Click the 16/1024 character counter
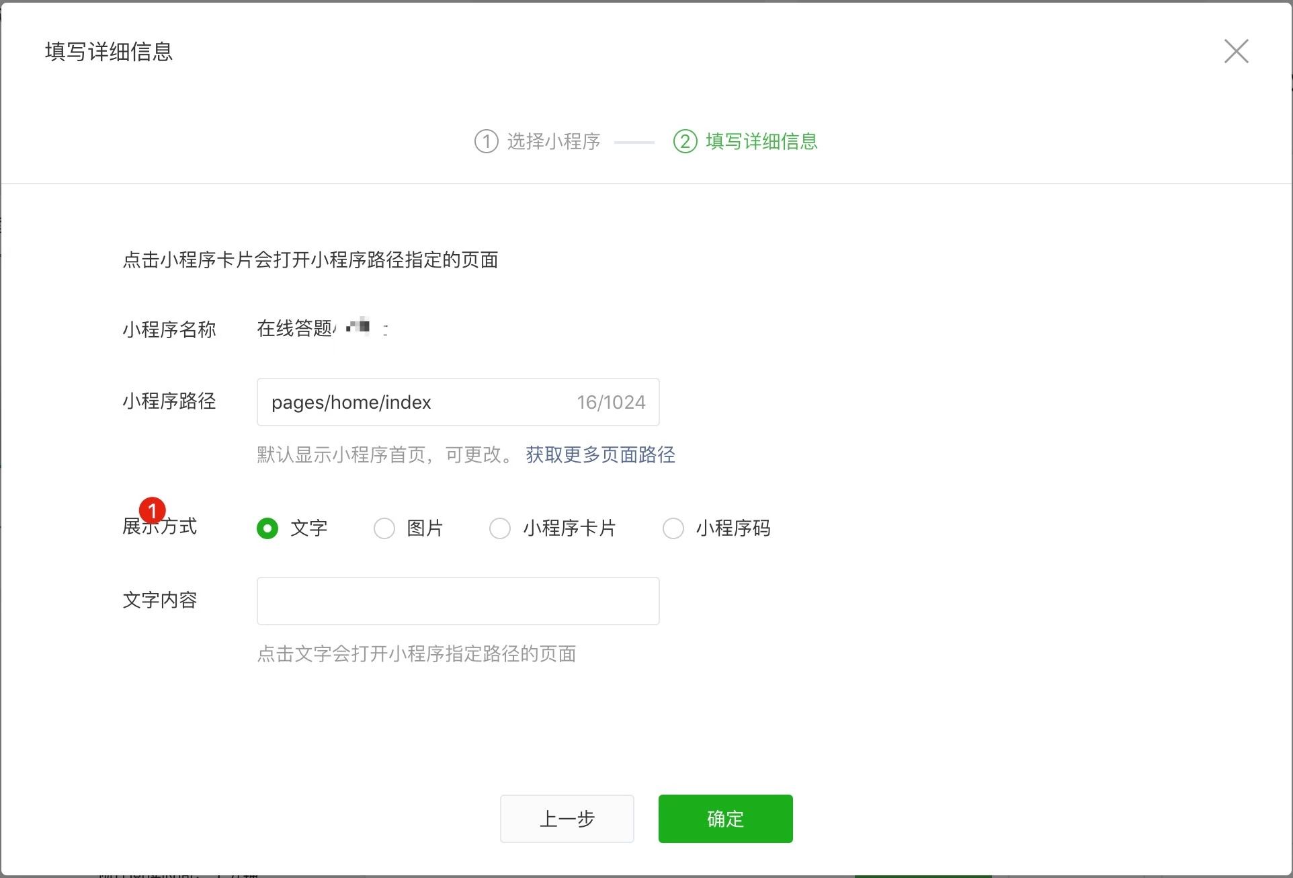This screenshot has width=1293, height=878. pos(611,402)
